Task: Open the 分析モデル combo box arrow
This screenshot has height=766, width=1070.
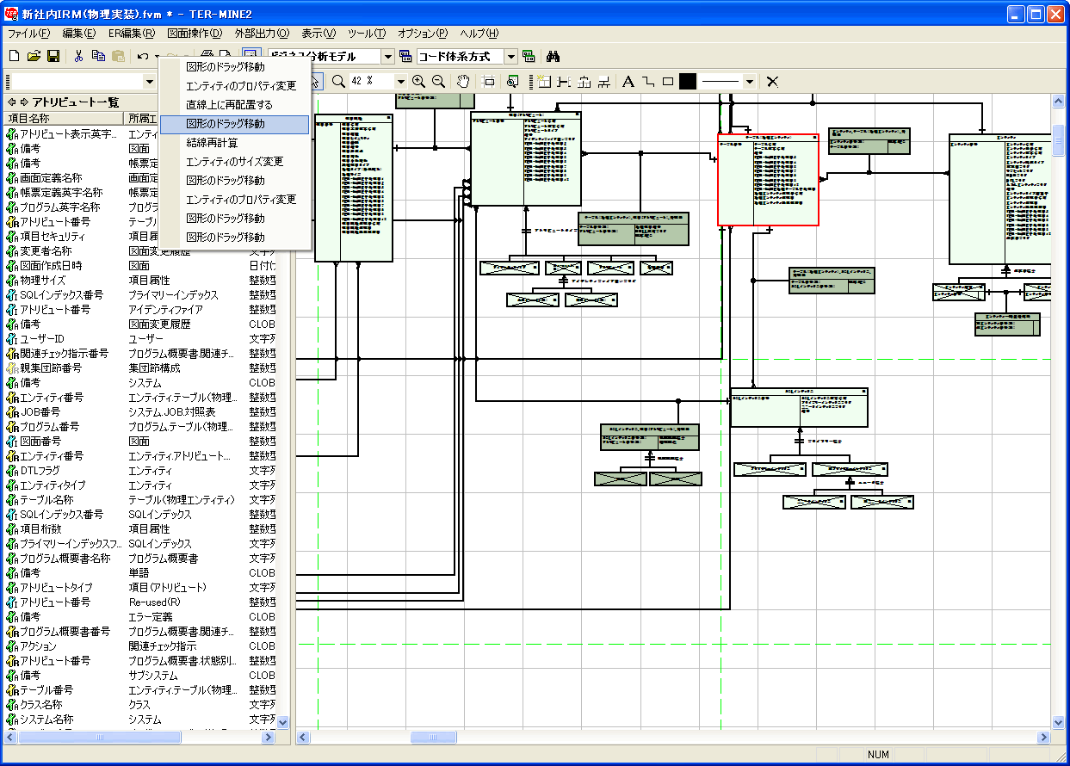Action: pos(387,56)
